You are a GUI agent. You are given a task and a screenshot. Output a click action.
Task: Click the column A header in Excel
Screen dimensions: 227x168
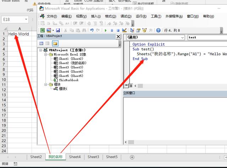click(x=20, y=29)
